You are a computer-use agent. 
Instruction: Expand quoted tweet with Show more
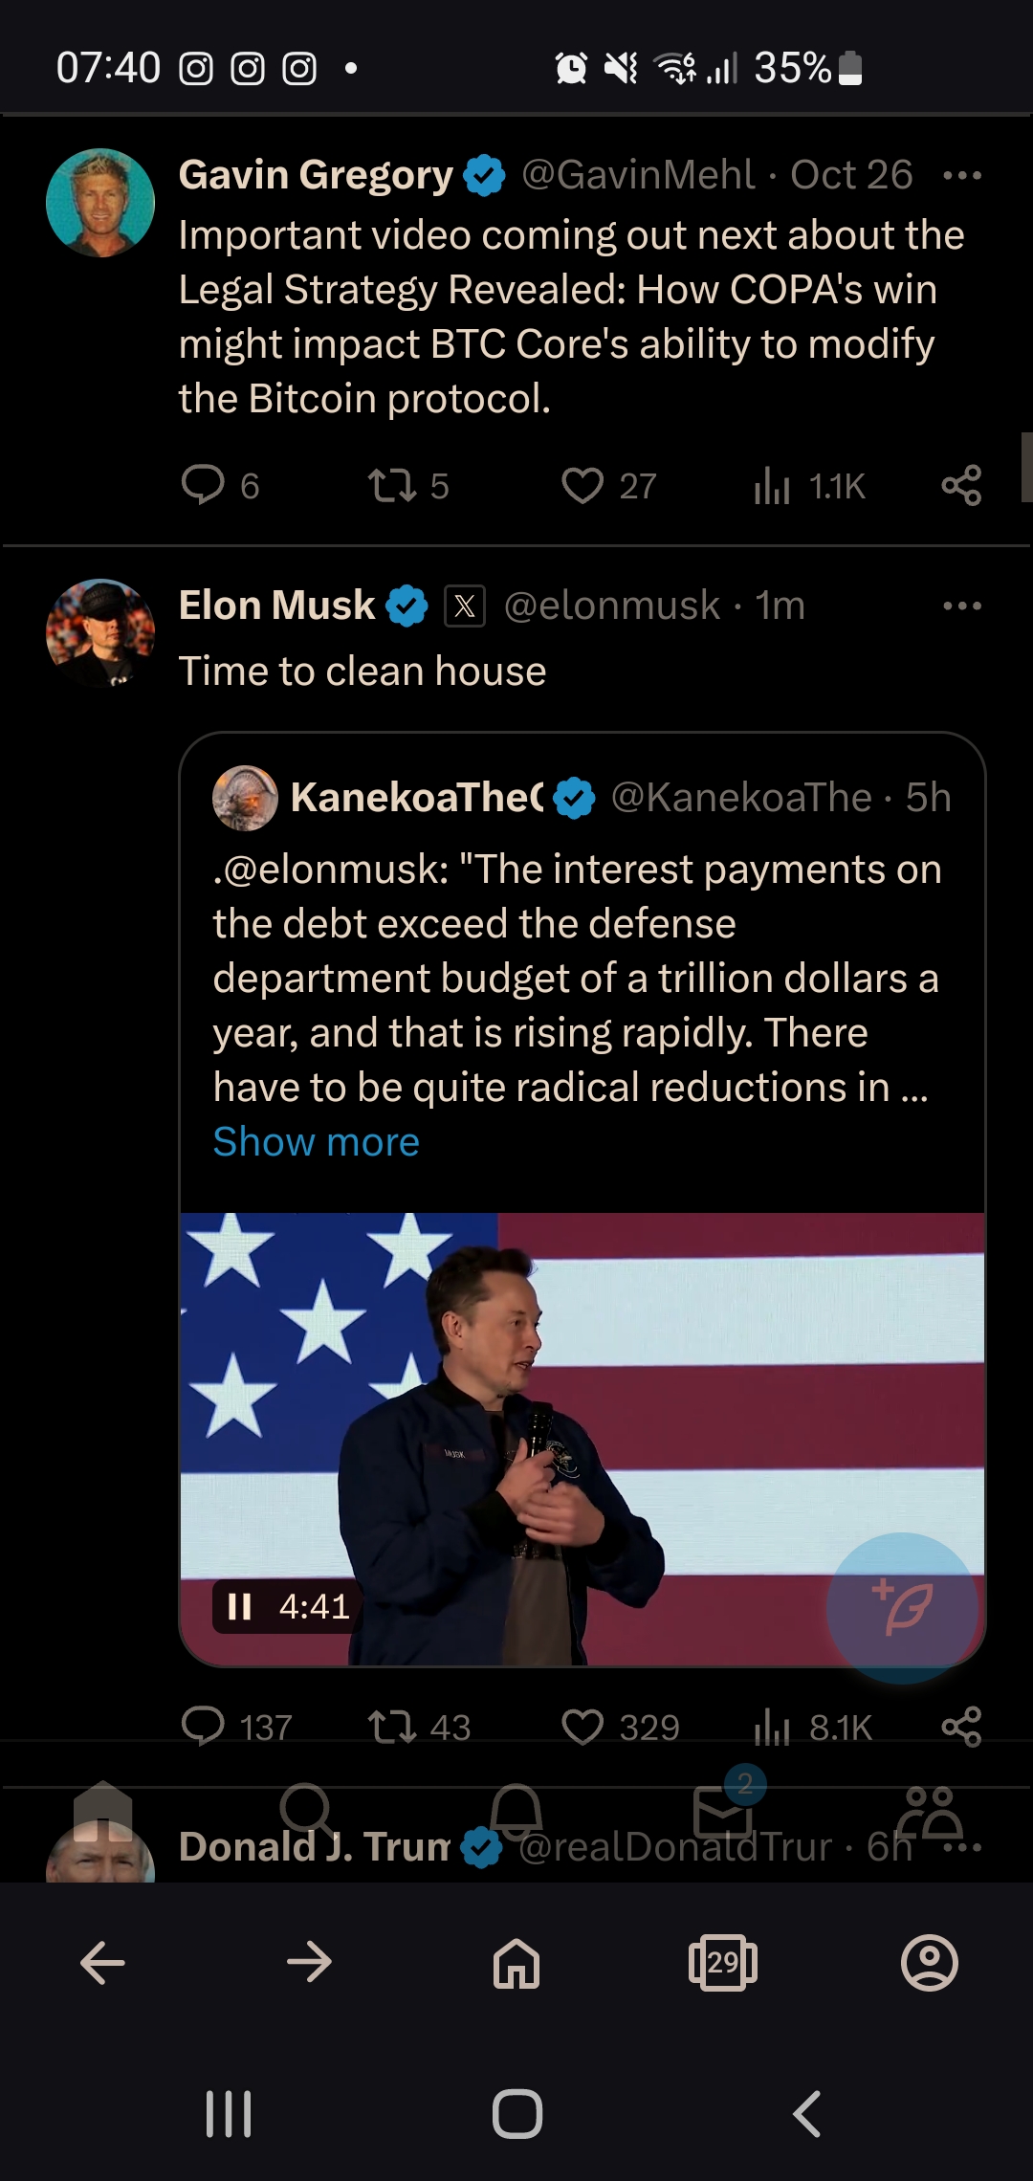coord(316,1141)
